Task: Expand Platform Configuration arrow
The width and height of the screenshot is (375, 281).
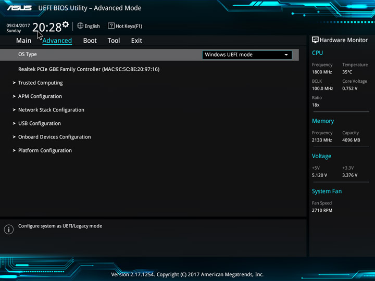Action: point(14,150)
